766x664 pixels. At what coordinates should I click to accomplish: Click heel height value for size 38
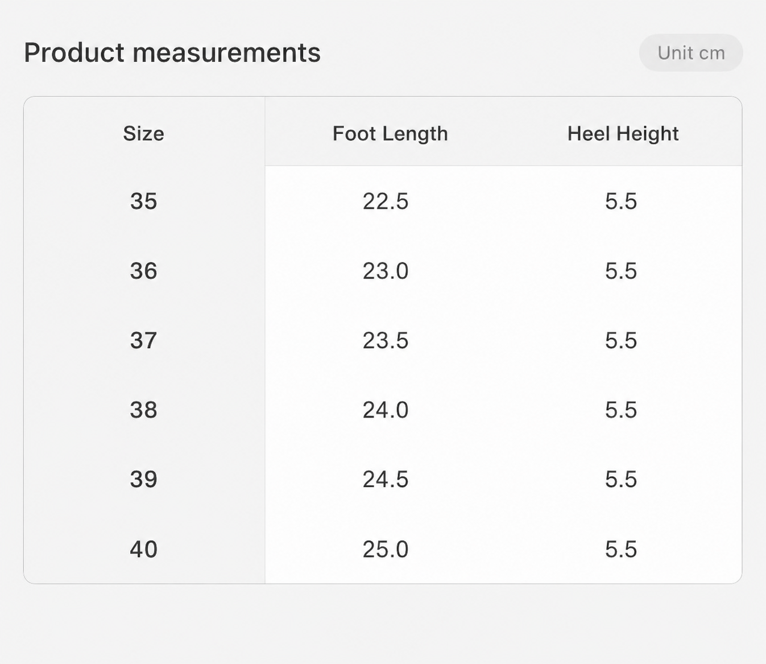click(x=621, y=410)
